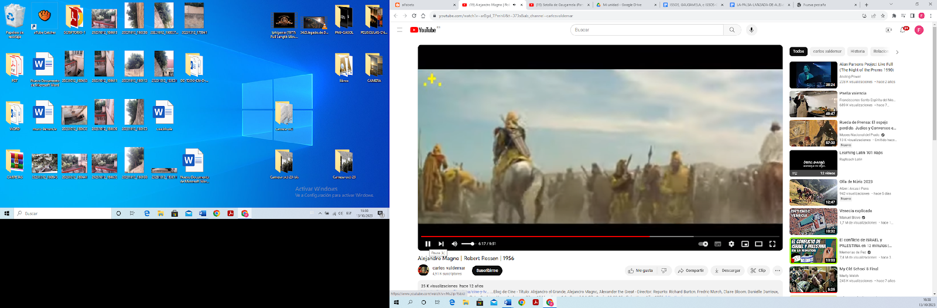
Task: Toggle the autoplay switch in player
Action: (703, 244)
